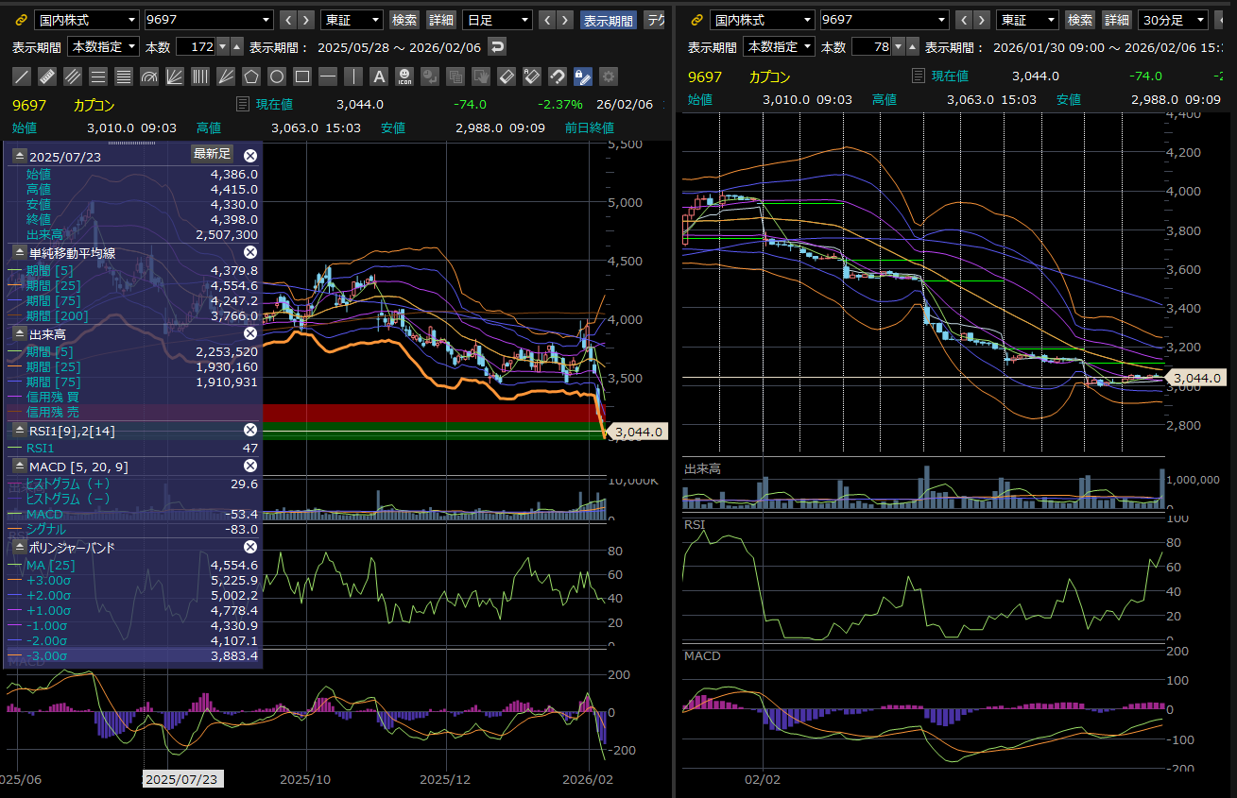Click the 検索 button in left chart

pos(404,20)
